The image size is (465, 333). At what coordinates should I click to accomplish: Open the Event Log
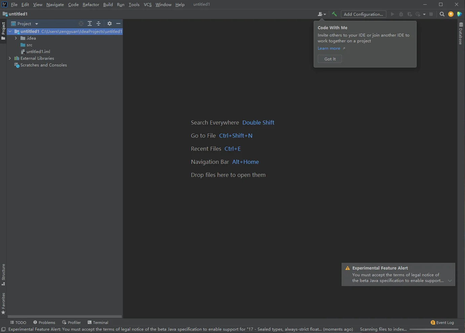click(x=442, y=323)
